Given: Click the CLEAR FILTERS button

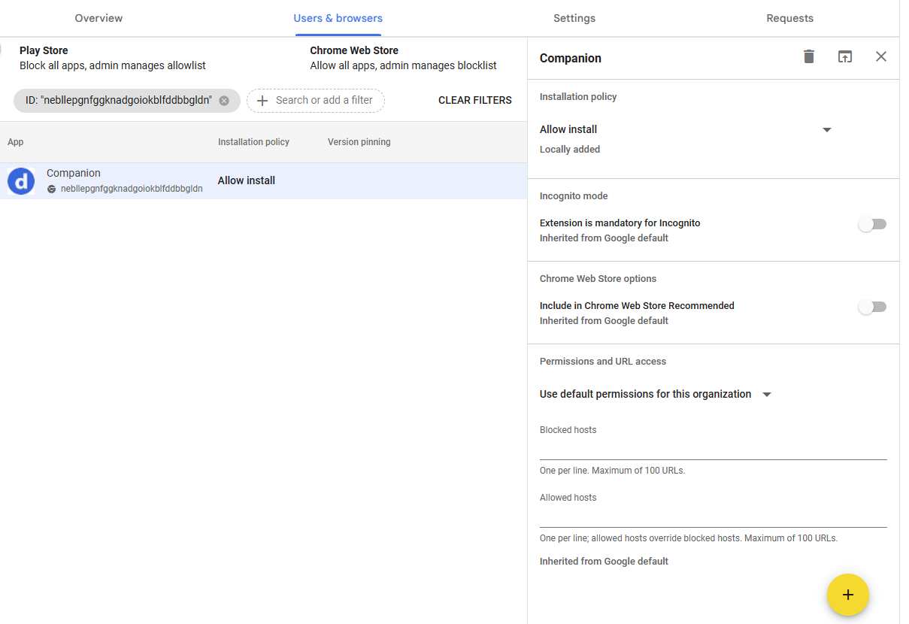Looking at the screenshot, I should click(475, 101).
